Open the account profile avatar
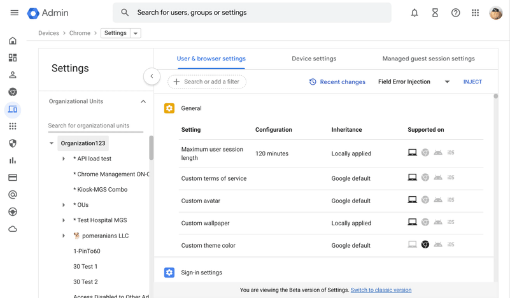510x298 pixels. tap(496, 13)
